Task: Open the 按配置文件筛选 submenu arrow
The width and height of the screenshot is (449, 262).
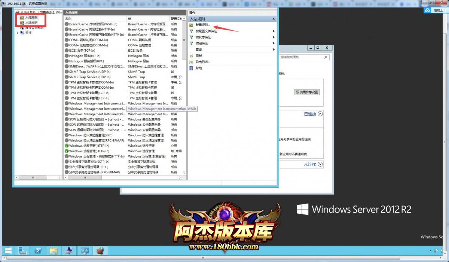Action: [274, 31]
